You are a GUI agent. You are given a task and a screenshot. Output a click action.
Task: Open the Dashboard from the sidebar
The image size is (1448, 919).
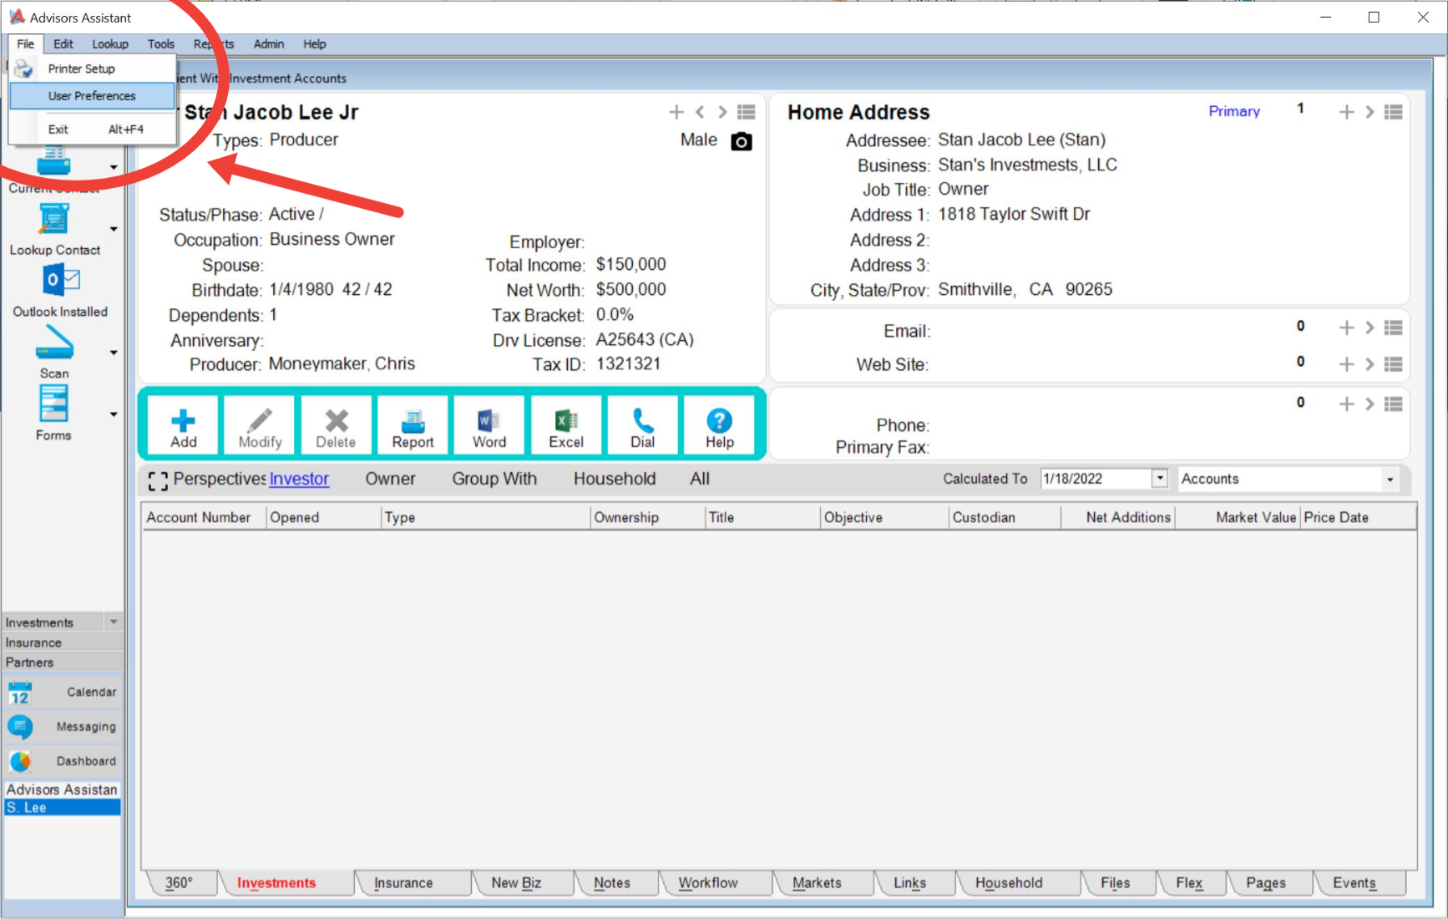point(63,761)
